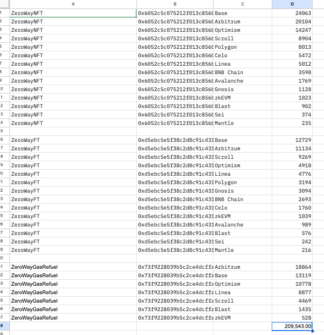This screenshot has height=335, width=324.
Task: Select column C header
Action: point(242,4)
